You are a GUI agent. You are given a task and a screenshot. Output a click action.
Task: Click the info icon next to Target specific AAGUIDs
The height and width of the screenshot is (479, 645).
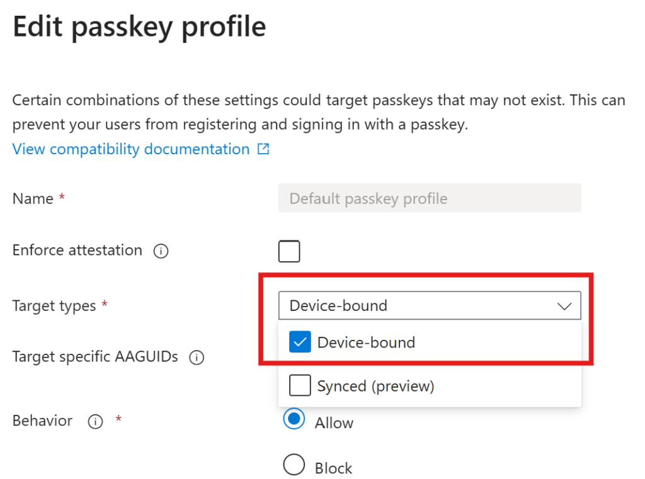point(197,358)
